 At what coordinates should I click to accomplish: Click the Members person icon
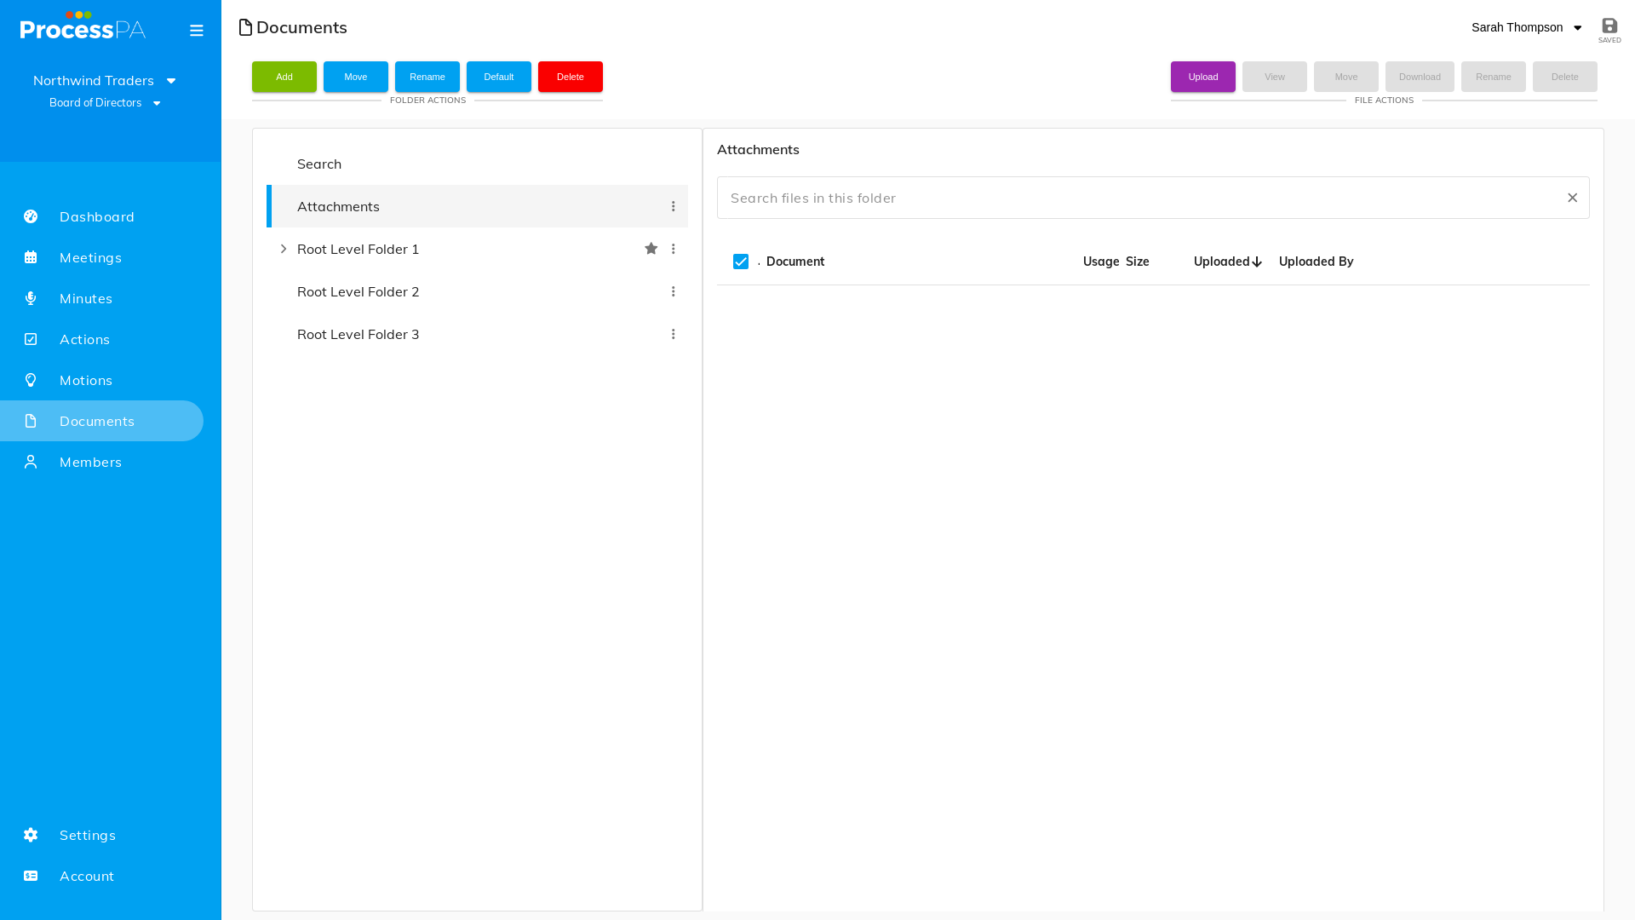(31, 462)
